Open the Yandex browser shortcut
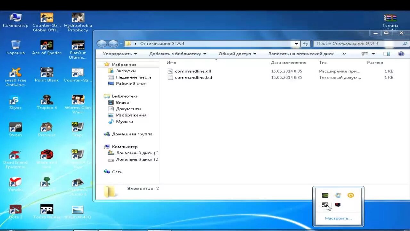 (x=15, y=184)
